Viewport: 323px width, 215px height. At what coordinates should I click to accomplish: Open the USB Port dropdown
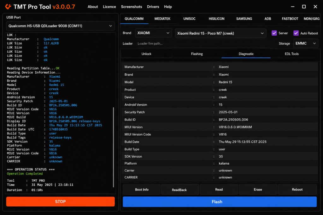tap(60, 26)
